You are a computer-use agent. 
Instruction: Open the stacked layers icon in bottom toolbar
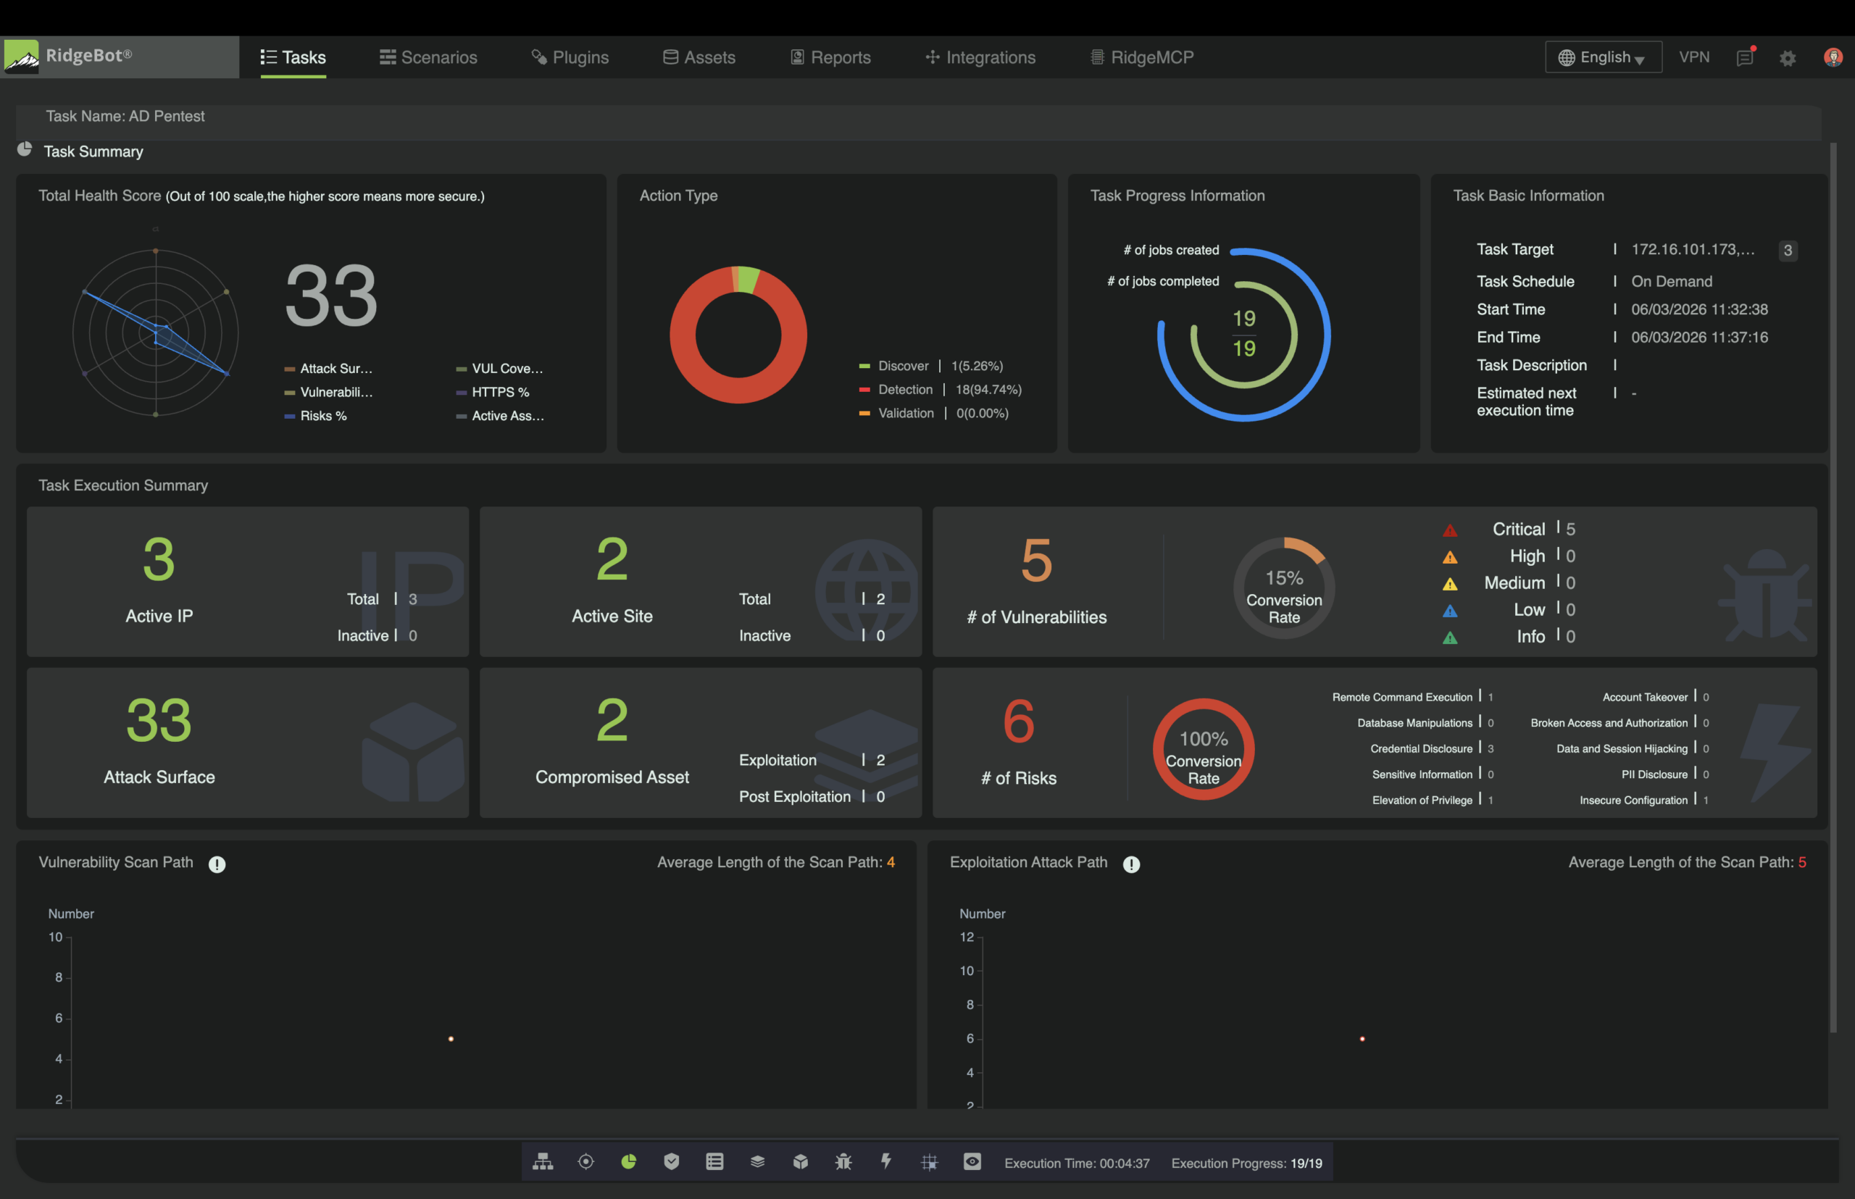point(757,1161)
